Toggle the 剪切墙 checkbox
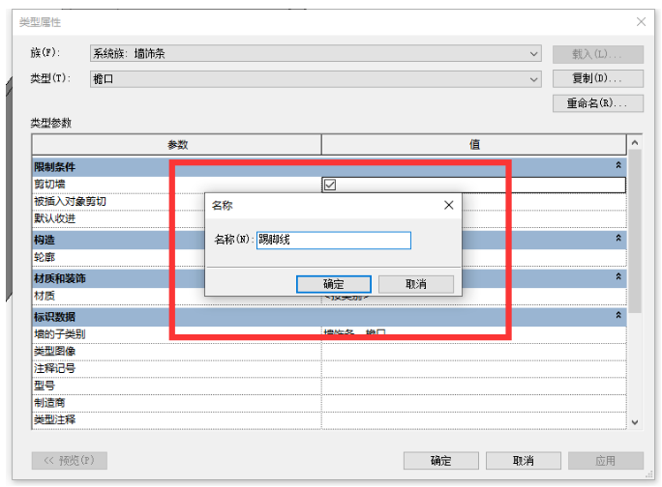The image size is (662, 487). point(330,185)
